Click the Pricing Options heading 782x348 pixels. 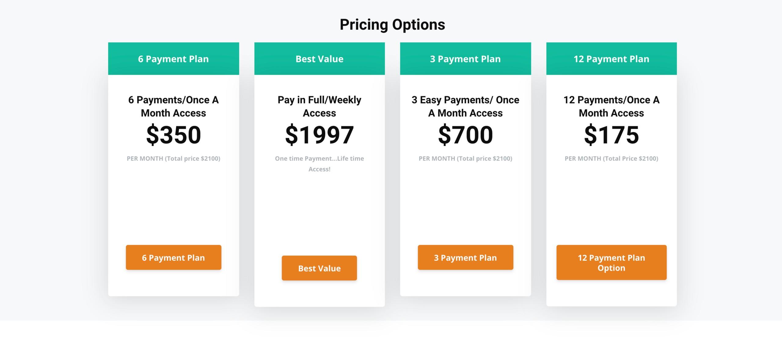392,24
